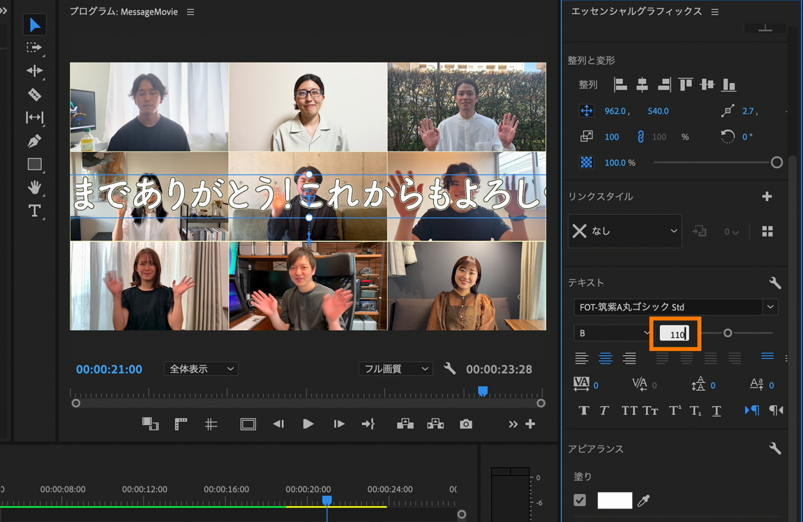Click the Export Frame camera icon
Screen dimensions: 803x522
[466, 424]
